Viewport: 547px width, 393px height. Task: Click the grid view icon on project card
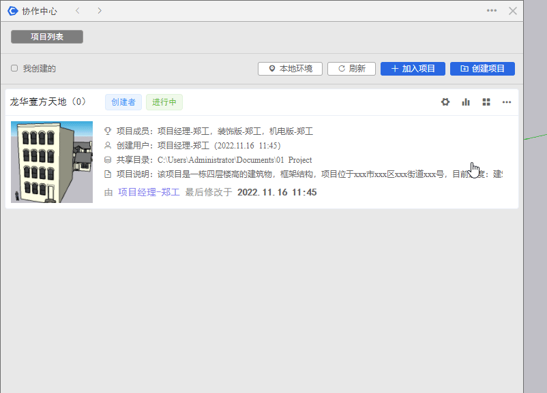486,102
